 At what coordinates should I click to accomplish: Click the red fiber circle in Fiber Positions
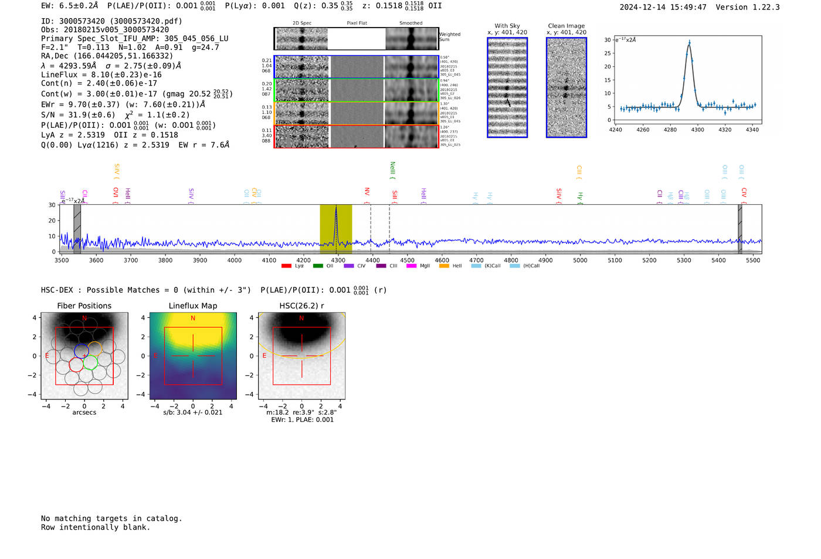pyautogui.click(x=76, y=364)
